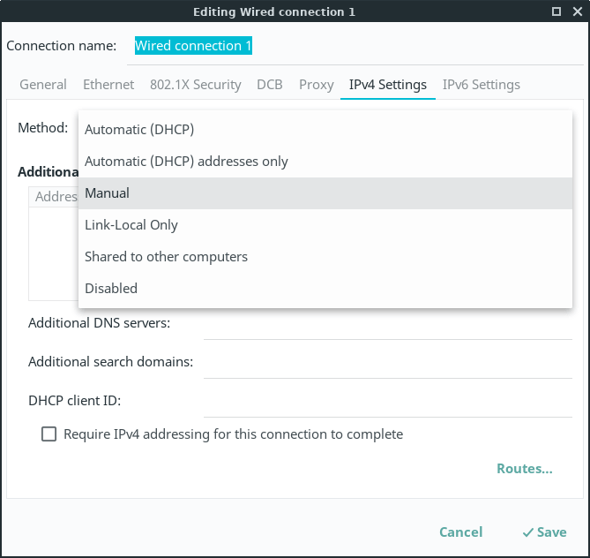
Task: Enable Require IPv4 addressing checkbox
Action: [x=49, y=434]
